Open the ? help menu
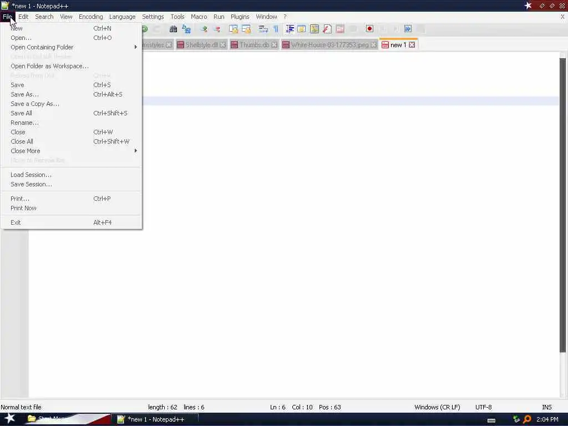Image resolution: width=568 pixels, height=426 pixels. pos(285,17)
